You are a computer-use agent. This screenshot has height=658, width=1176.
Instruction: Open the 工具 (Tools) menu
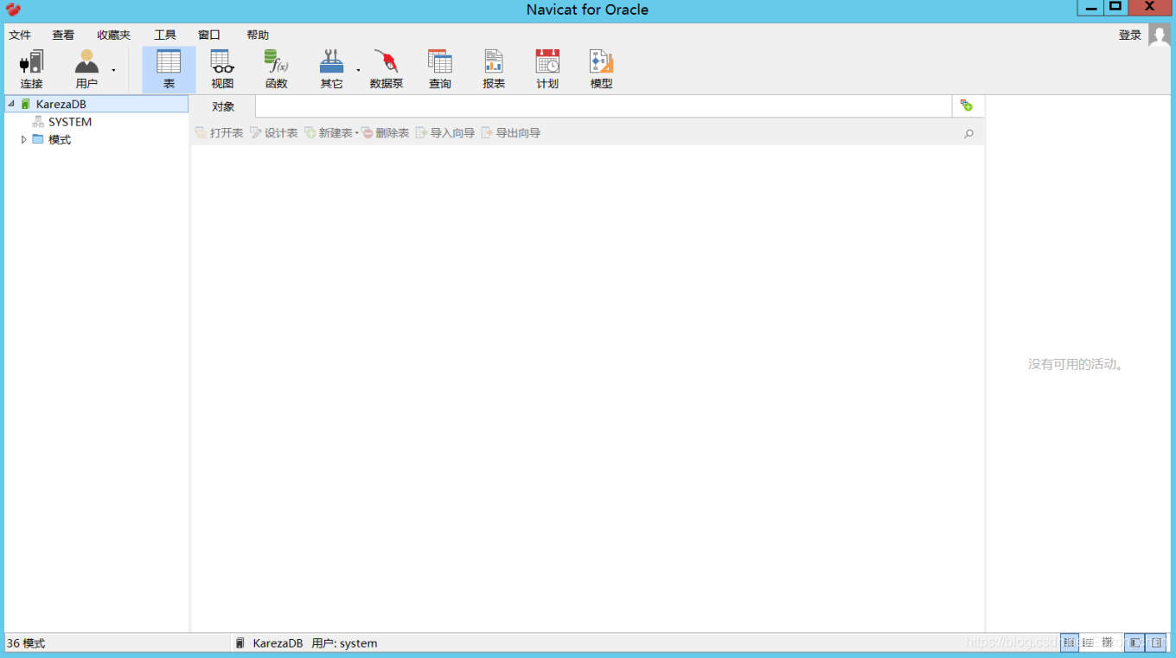tap(165, 35)
